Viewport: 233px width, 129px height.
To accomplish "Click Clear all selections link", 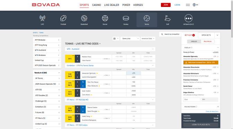I will tap(212, 111).
